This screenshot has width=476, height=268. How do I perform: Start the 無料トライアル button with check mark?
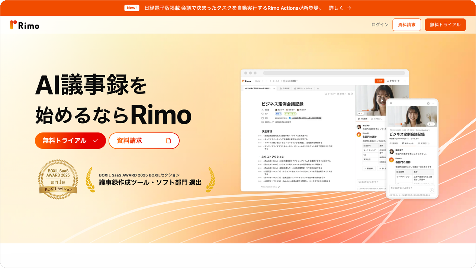pyautogui.click(x=70, y=141)
